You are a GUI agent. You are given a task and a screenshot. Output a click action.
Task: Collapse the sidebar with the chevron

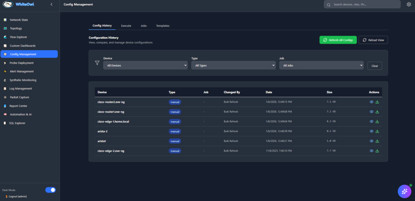coord(51,4)
